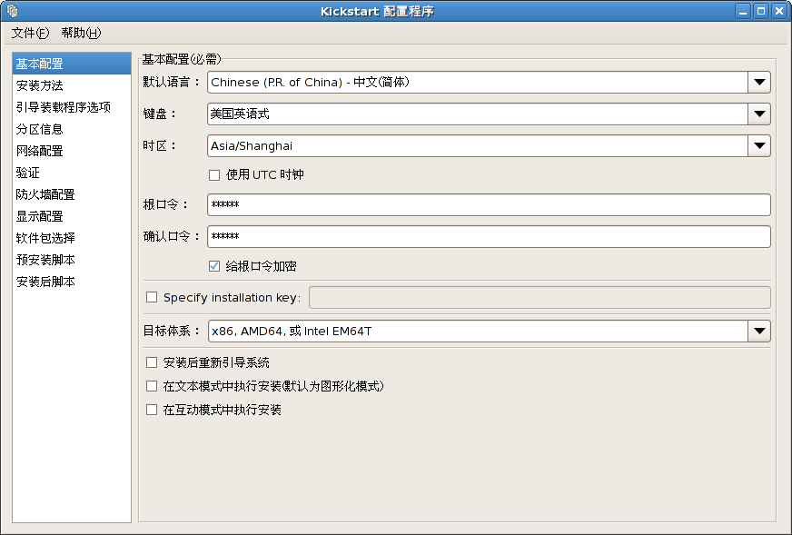Close the Kickstart window
This screenshot has height=535, width=792.
point(779,11)
